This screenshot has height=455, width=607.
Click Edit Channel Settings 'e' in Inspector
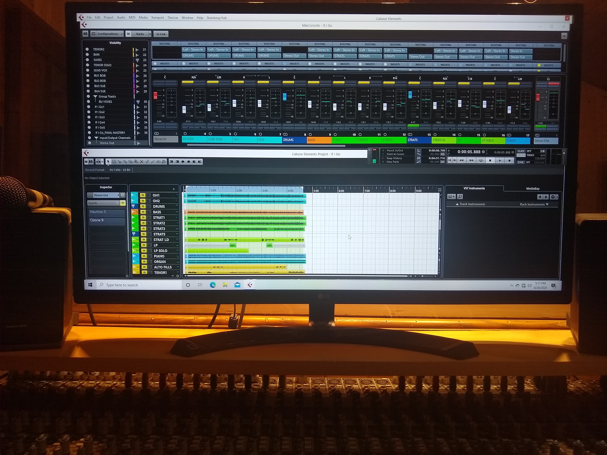tap(123, 195)
